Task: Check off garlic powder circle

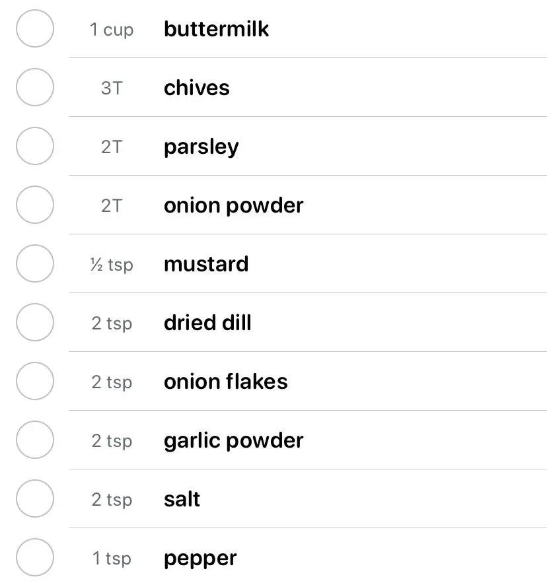Action: click(35, 440)
